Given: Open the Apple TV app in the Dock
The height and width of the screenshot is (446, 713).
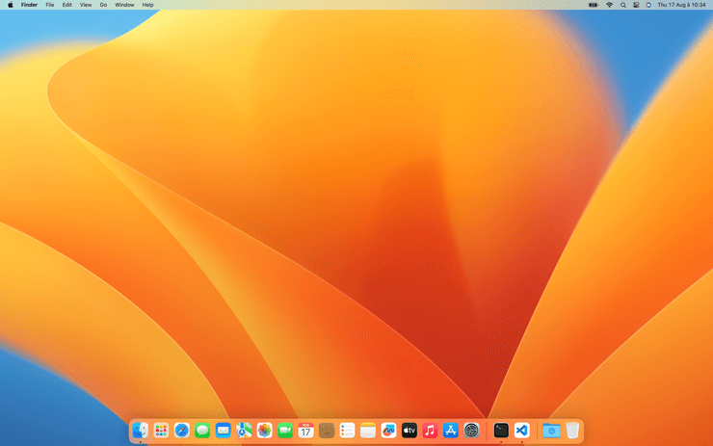Looking at the screenshot, I should click(409, 430).
